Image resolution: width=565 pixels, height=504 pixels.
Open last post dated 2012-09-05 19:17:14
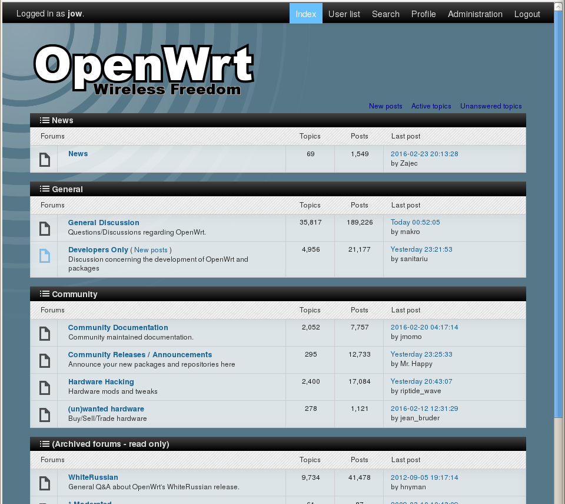(x=424, y=477)
